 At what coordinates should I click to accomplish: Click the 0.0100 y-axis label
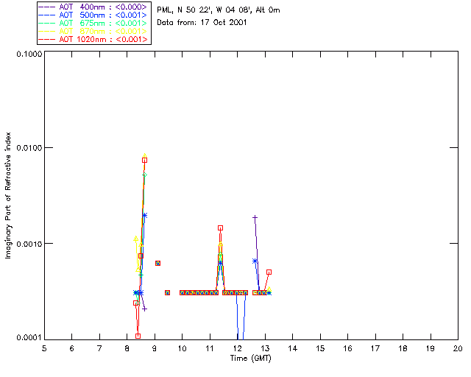click(x=29, y=147)
